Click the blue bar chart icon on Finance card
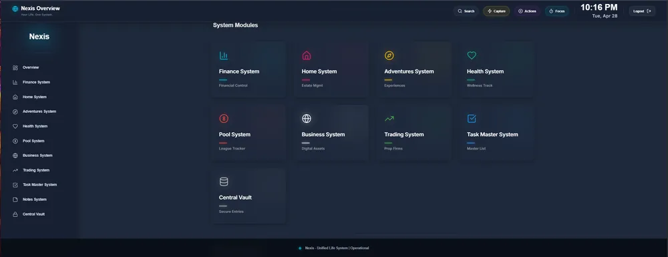Screen dimensions: 668x257 (x=224, y=56)
